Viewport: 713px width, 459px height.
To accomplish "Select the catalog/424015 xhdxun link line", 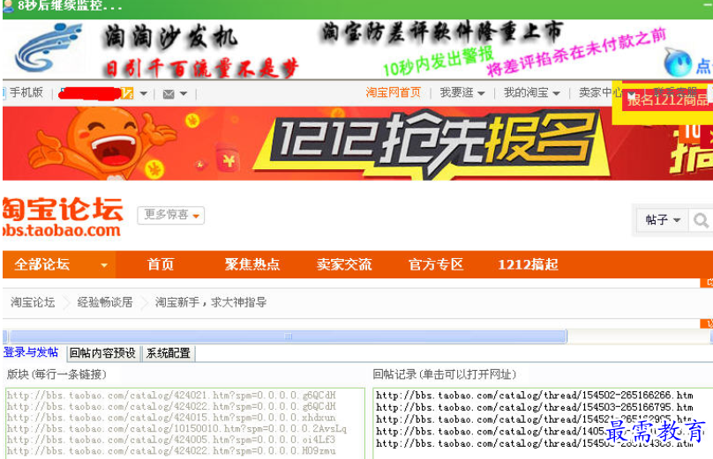I will click(171, 418).
